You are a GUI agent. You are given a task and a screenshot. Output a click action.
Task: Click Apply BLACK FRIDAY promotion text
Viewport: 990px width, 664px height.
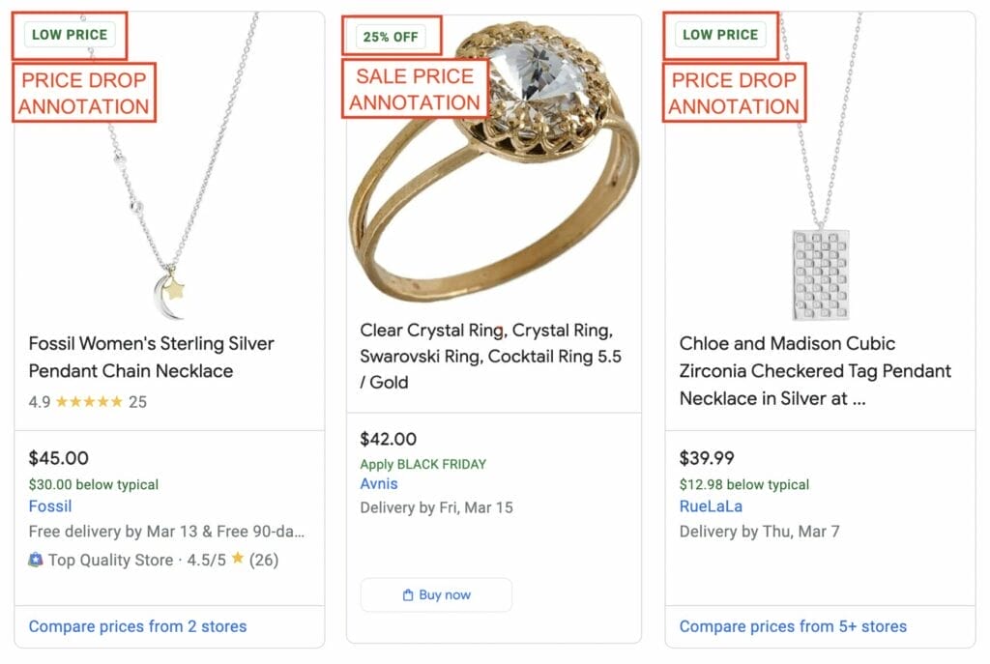pyautogui.click(x=422, y=464)
